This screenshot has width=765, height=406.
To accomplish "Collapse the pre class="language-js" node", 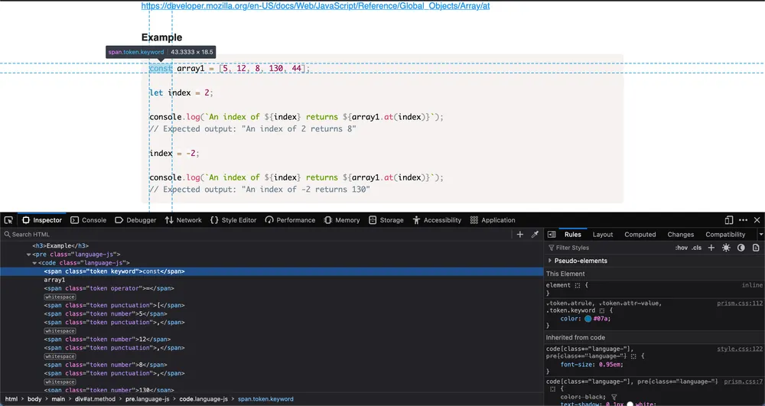I will coord(29,255).
